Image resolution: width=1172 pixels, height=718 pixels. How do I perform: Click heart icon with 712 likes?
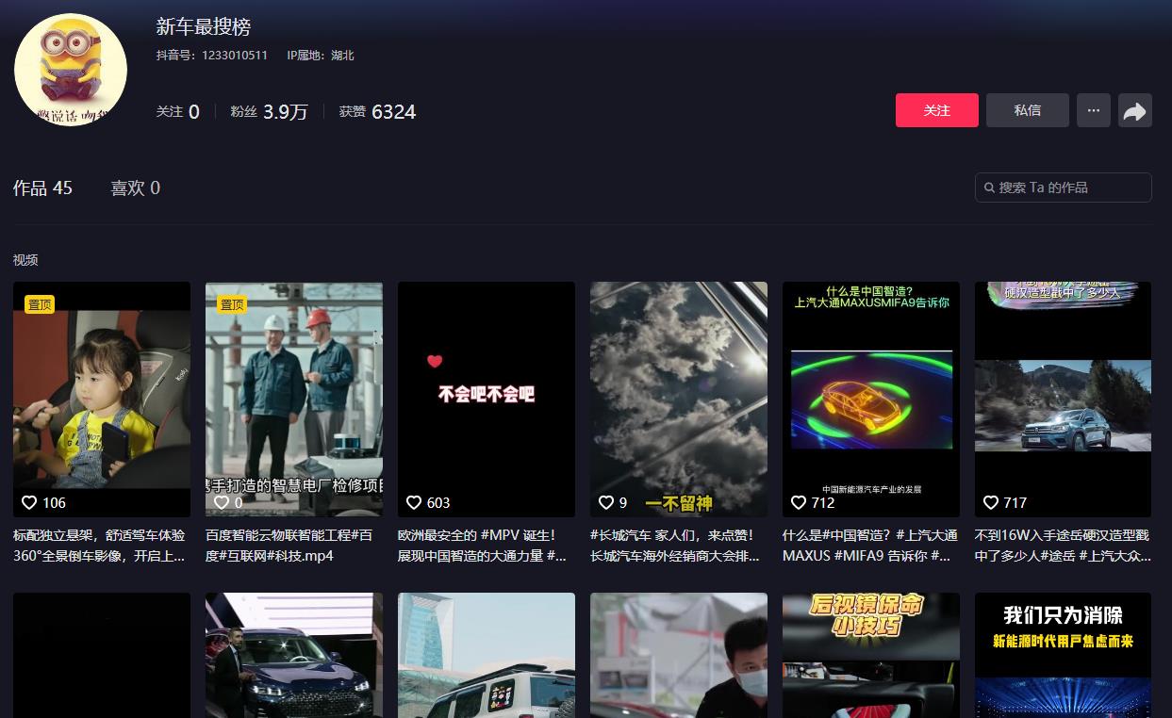pos(799,502)
